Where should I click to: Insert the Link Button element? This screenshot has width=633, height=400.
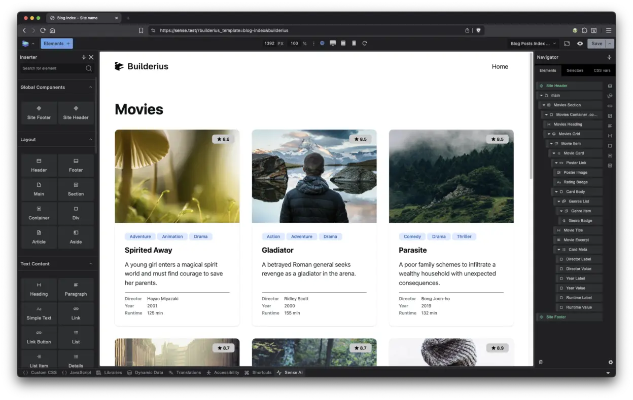tap(39, 337)
